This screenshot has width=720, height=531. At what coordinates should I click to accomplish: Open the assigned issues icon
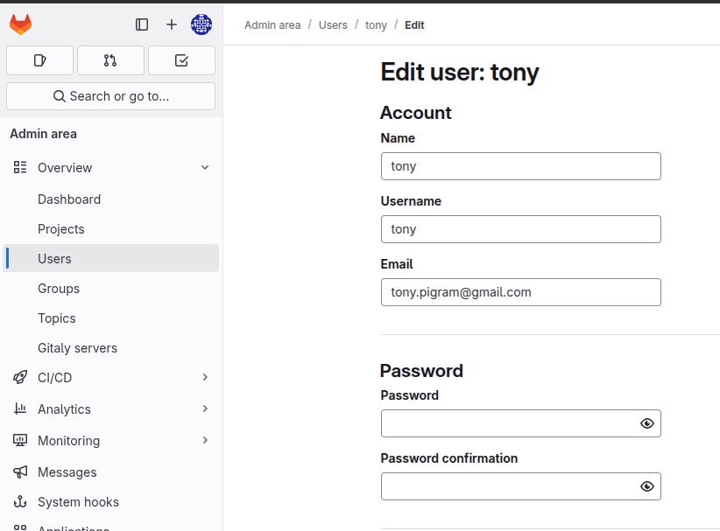tap(39, 60)
